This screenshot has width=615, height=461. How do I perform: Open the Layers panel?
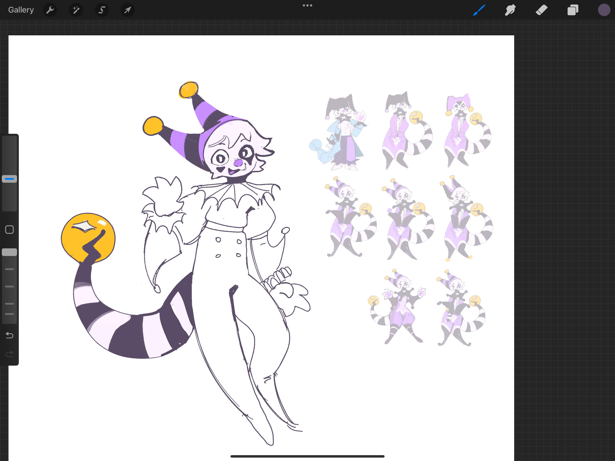point(573,10)
